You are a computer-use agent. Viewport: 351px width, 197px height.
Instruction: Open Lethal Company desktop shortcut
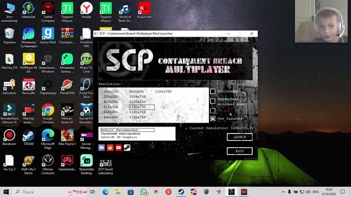coord(48,12)
